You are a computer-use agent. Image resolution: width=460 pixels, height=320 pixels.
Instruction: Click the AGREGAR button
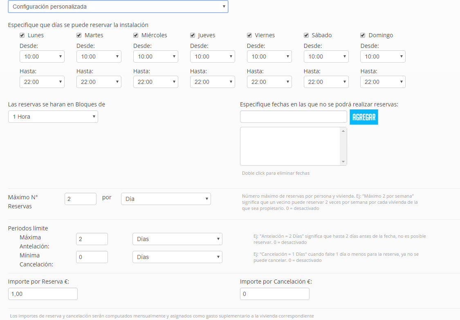[x=364, y=117]
